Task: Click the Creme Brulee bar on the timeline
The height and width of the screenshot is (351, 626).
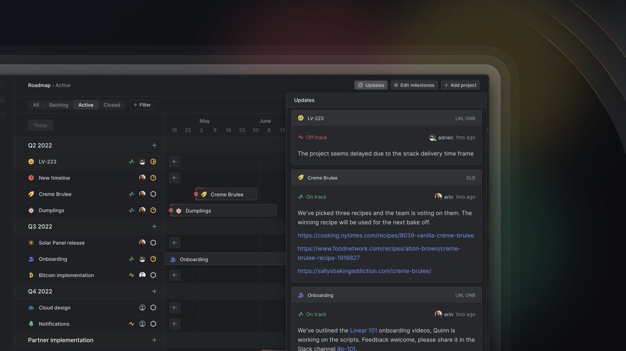Action: coord(226,195)
